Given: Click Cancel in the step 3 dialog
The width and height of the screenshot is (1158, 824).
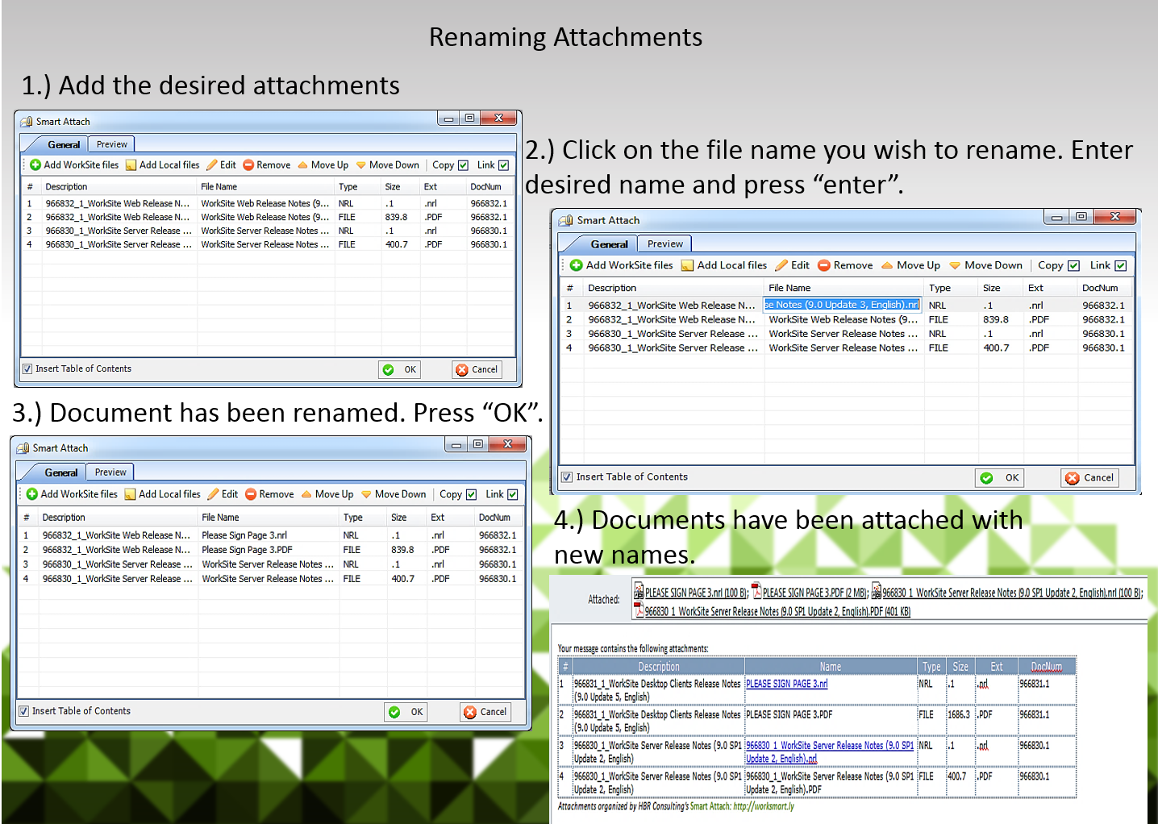Looking at the screenshot, I should [485, 712].
